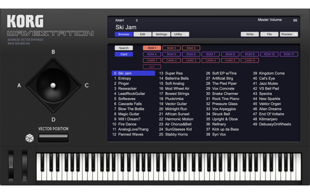The image size is (310, 194).
Task: Open the Settings tab
Action: (x=161, y=34)
